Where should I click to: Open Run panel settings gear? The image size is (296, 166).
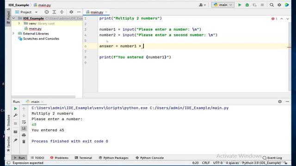tap(280, 101)
